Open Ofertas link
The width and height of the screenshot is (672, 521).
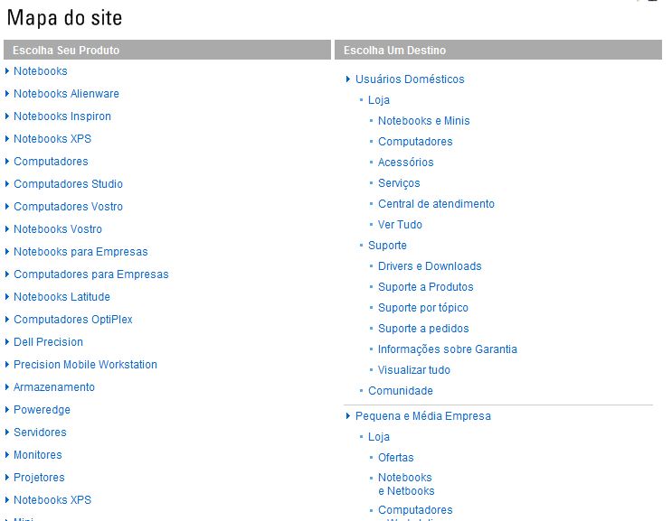pos(395,458)
